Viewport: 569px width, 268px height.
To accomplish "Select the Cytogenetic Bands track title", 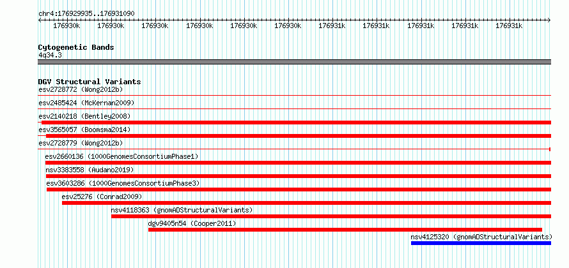I will pyautogui.click(x=76, y=47).
